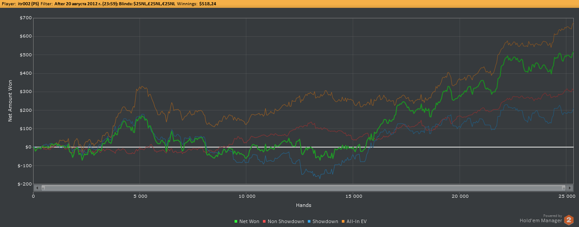Click the Hold'em Manager 2 logo icon

(x=569, y=220)
